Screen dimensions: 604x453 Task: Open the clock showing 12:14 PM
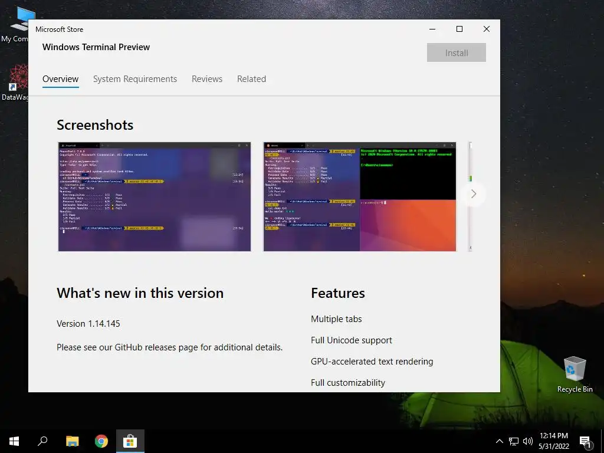(x=553, y=441)
